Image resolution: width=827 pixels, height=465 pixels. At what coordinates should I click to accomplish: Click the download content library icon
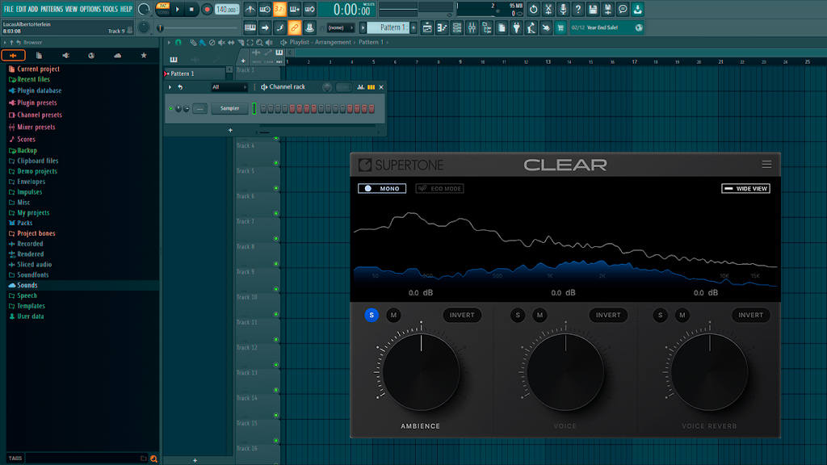(637, 9)
